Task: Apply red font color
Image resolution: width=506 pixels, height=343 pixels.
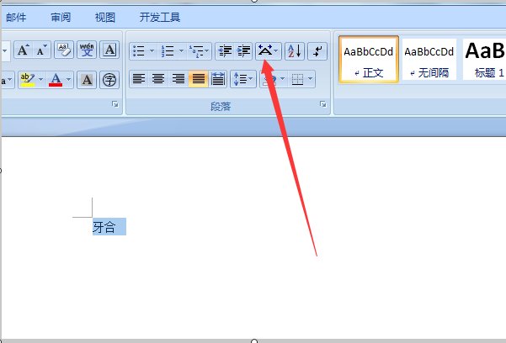Action: click(x=56, y=80)
